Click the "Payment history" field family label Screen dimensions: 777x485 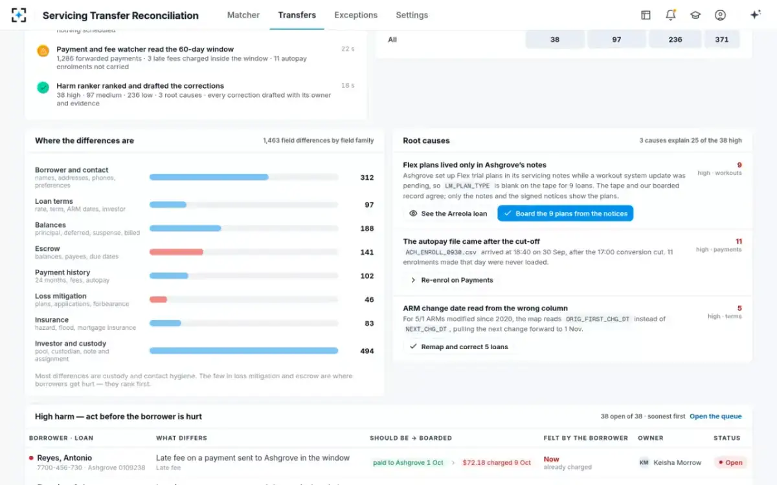[62, 272]
